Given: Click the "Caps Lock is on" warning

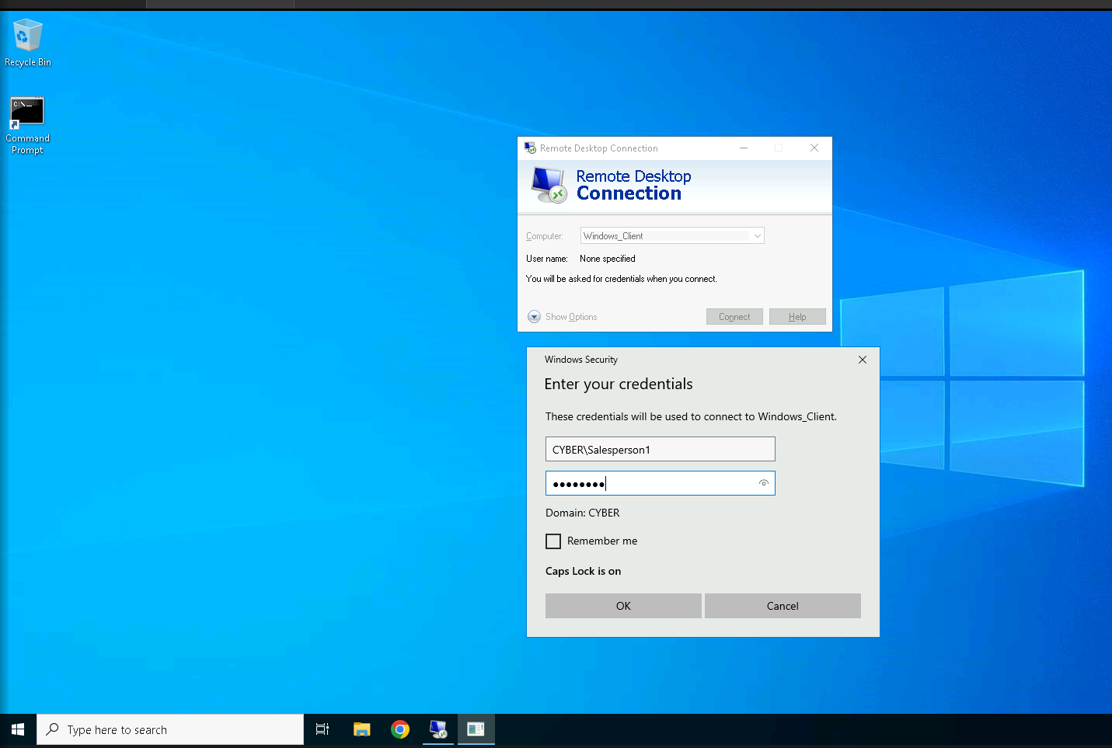Looking at the screenshot, I should [x=583, y=571].
